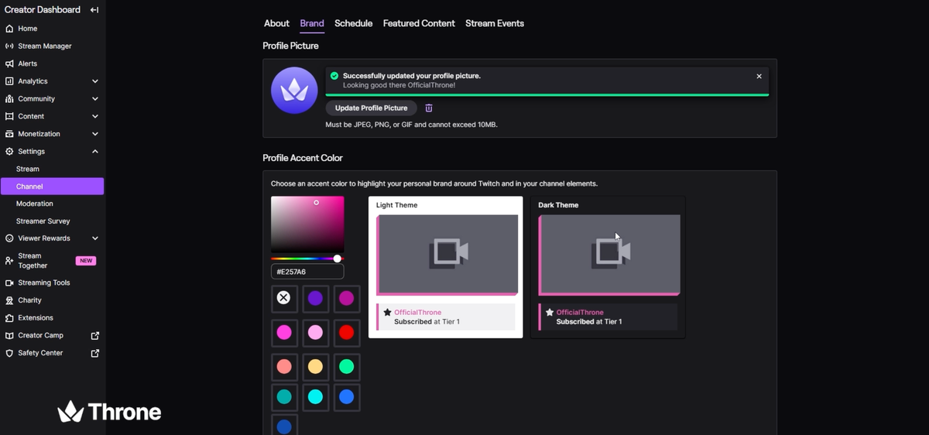
Task: Click the Content icon in sidebar
Action: [x=9, y=116]
